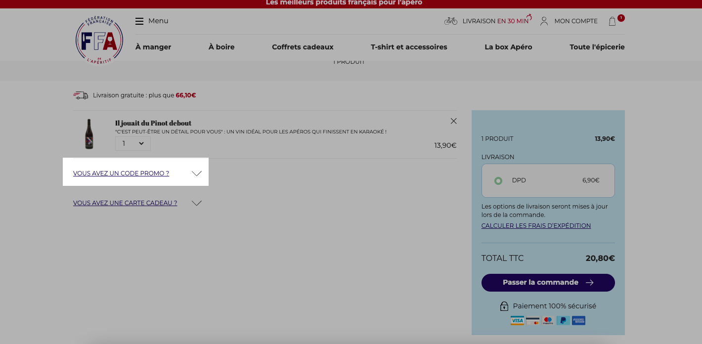Open the hamburger Menu icon
Image resolution: width=702 pixels, height=344 pixels.
pos(139,21)
